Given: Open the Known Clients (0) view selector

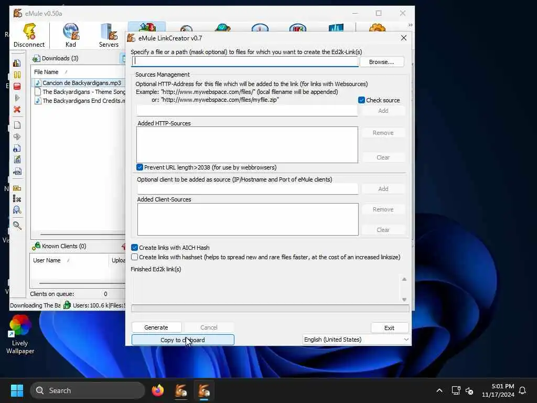Looking at the screenshot, I should point(59,246).
